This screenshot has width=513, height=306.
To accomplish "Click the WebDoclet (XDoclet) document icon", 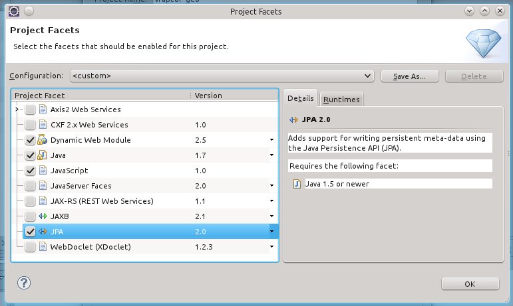I will click(x=43, y=247).
